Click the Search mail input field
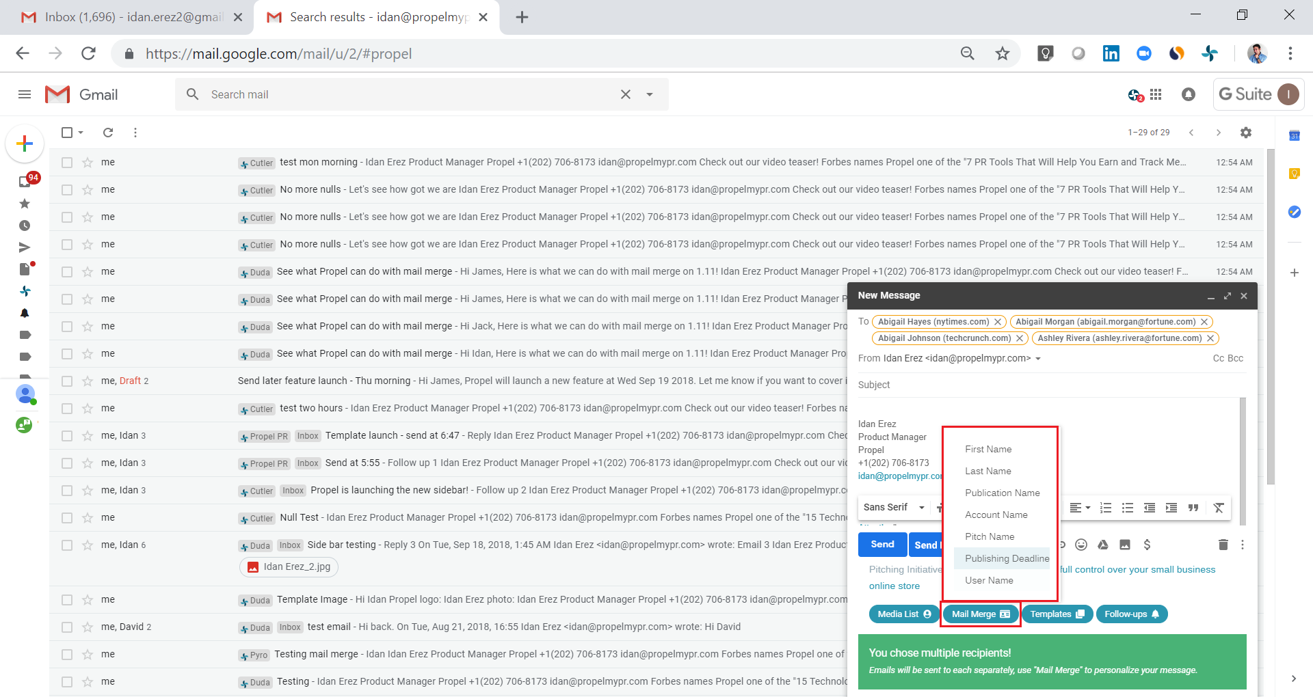Screen dimensions: 1313x697 click(x=410, y=94)
